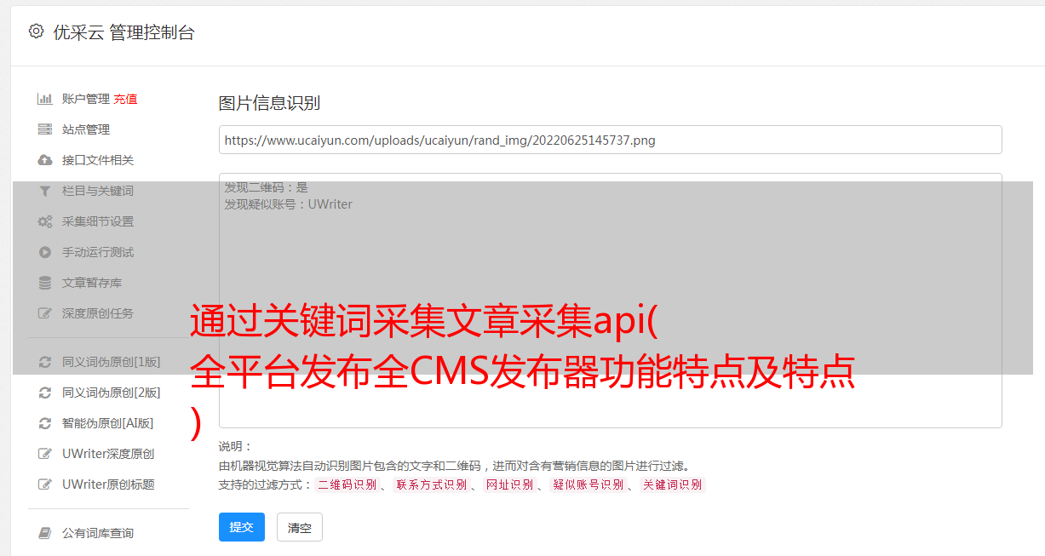Submit with the blue 提交 button
The width and height of the screenshot is (1045, 556).
coord(242,527)
